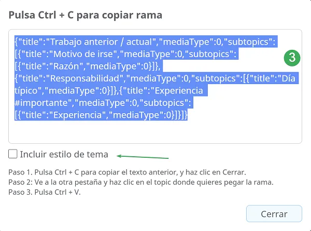Close the dialog with the Cerrar button
311x231 pixels.
pyautogui.click(x=274, y=214)
